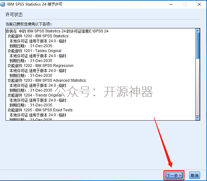
Task: Minimize the license authorization window
Action: pyautogui.click(x=171, y=4)
